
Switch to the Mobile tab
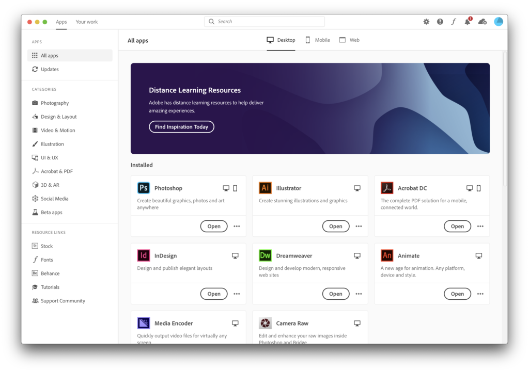pyautogui.click(x=317, y=40)
